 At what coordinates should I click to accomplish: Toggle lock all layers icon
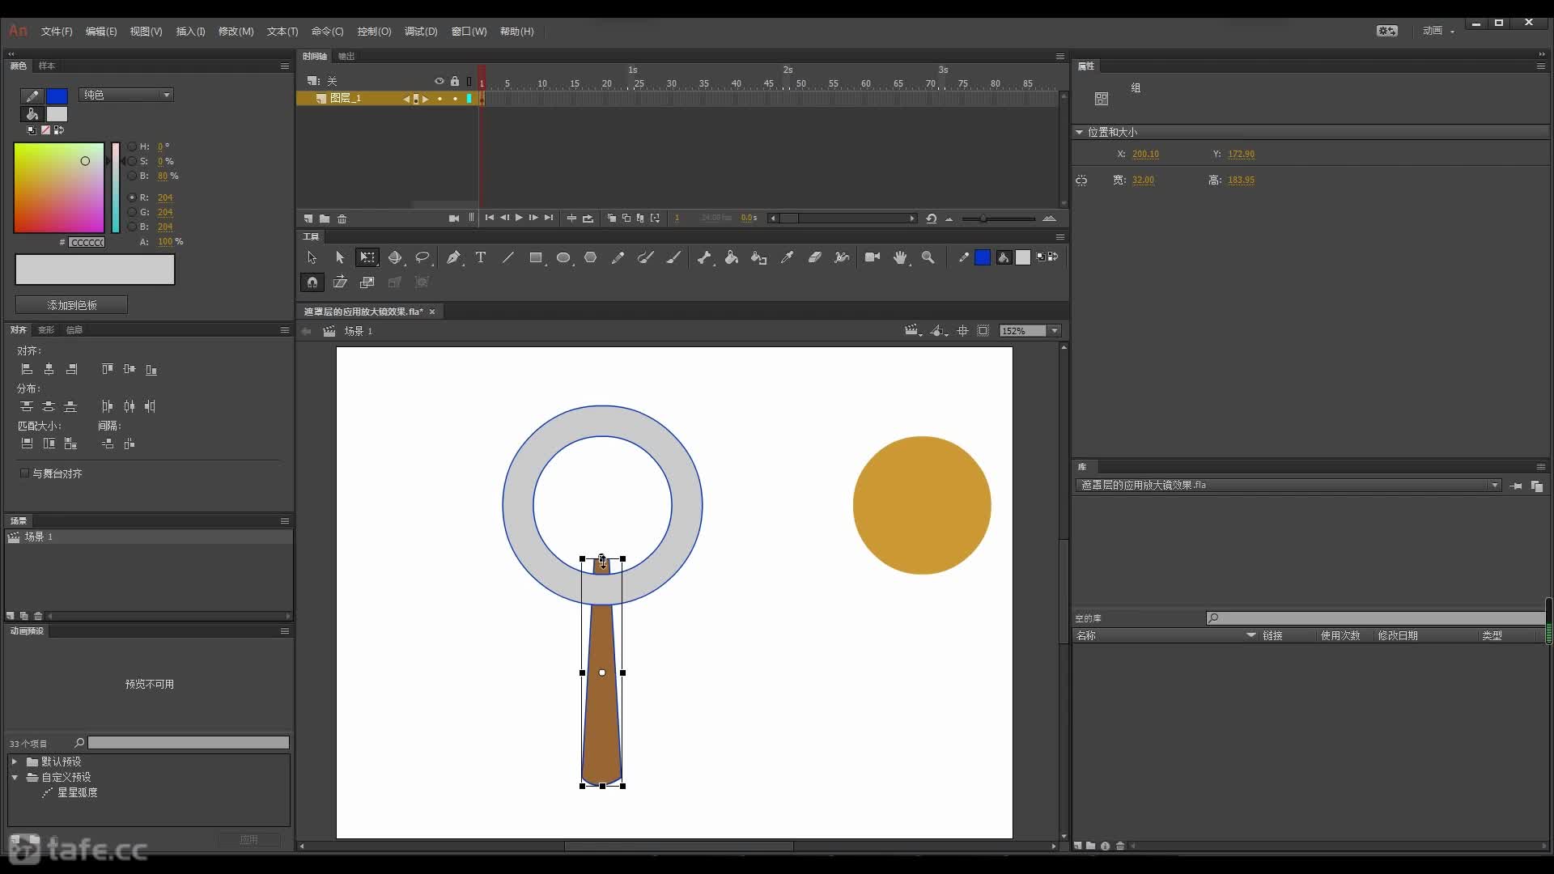pyautogui.click(x=455, y=81)
